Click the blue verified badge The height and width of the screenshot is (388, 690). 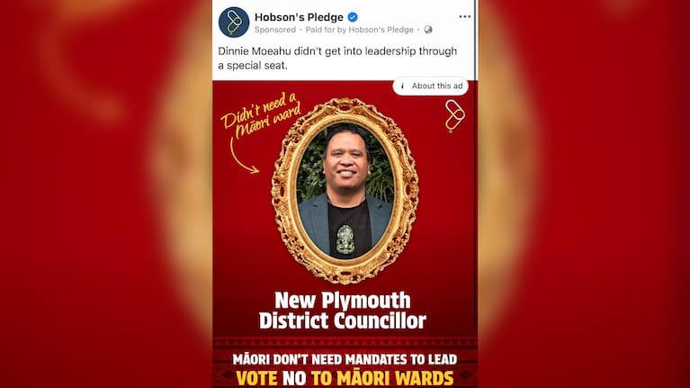[353, 17]
